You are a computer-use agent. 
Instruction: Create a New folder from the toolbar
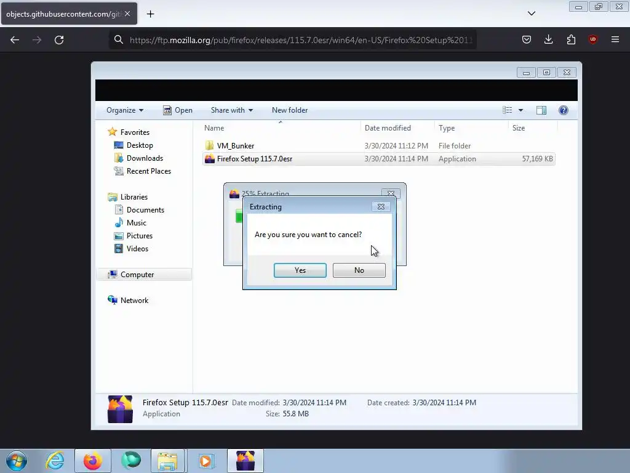click(x=290, y=110)
